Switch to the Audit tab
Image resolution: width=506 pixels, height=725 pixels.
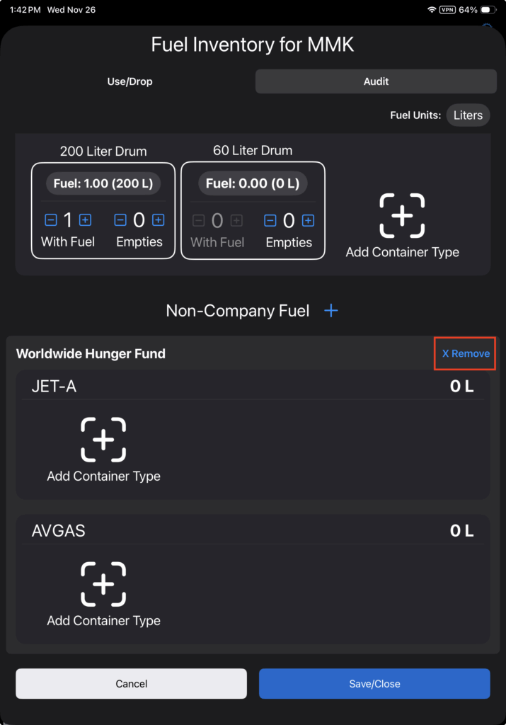click(376, 81)
